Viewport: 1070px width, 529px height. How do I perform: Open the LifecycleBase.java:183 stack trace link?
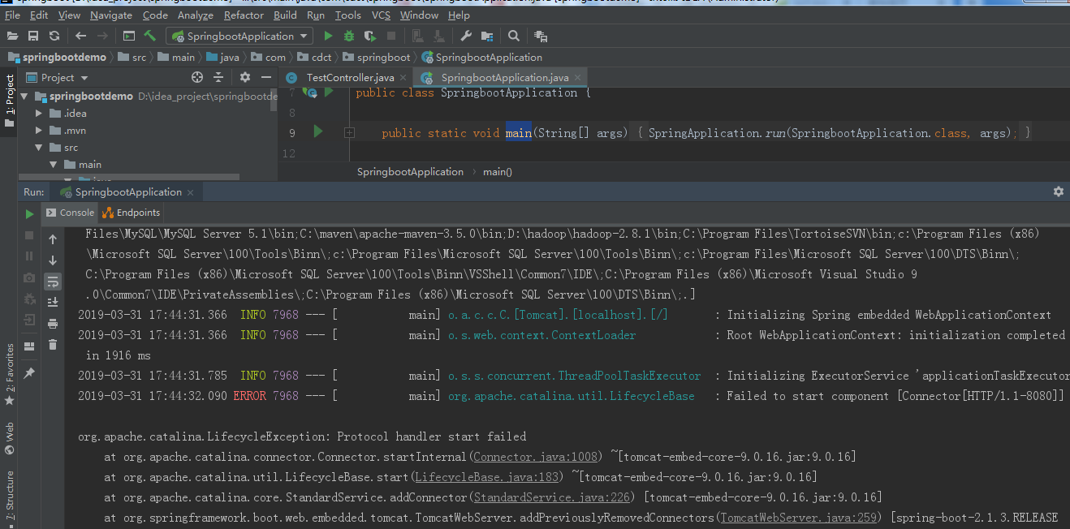click(487, 476)
